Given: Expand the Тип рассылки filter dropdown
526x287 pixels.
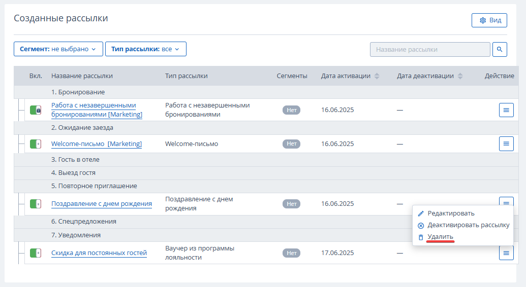Looking at the screenshot, I should click(145, 49).
